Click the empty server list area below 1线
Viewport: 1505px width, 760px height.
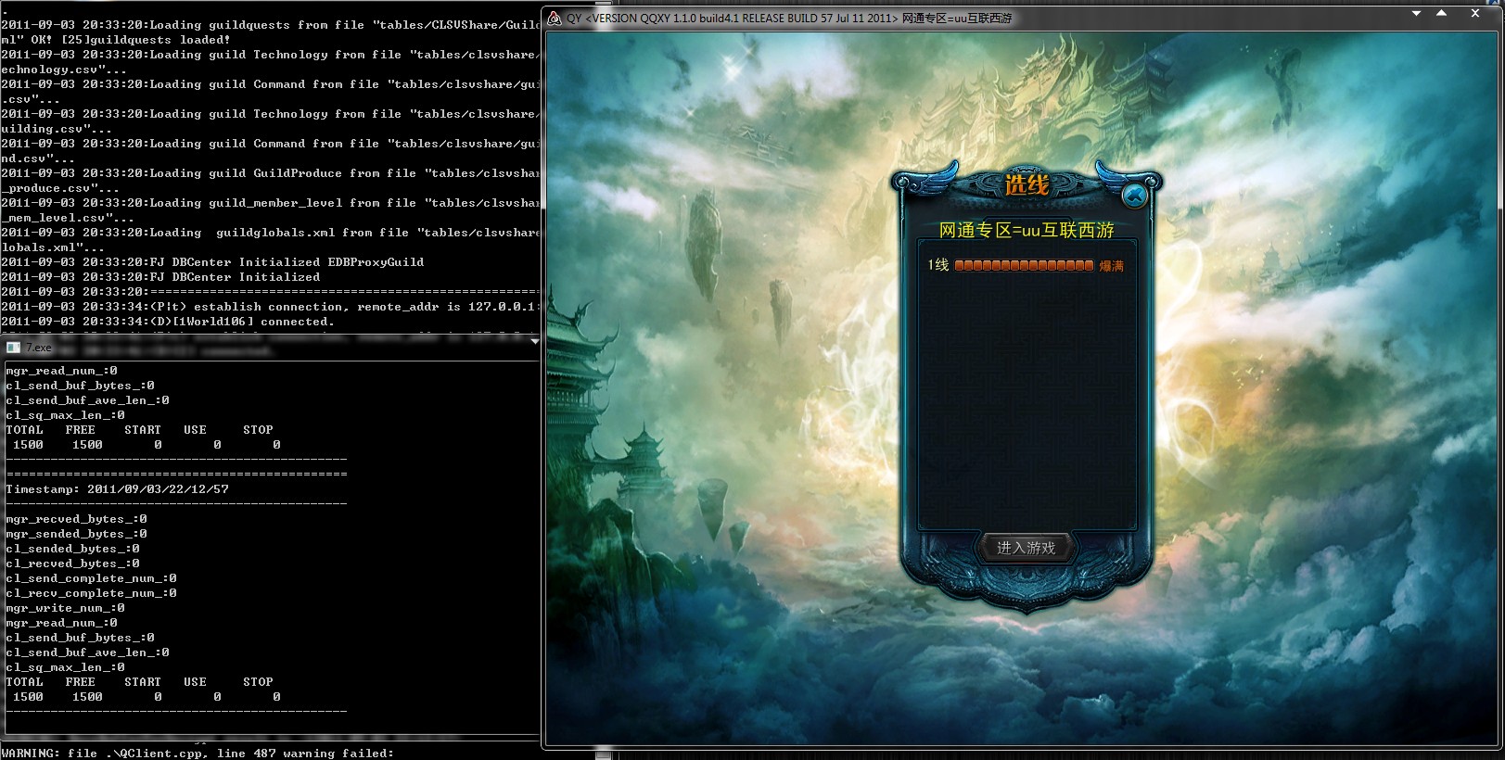coord(1027,399)
